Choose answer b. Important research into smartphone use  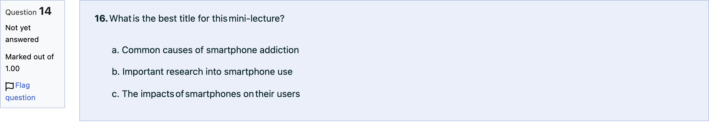[x=202, y=72]
